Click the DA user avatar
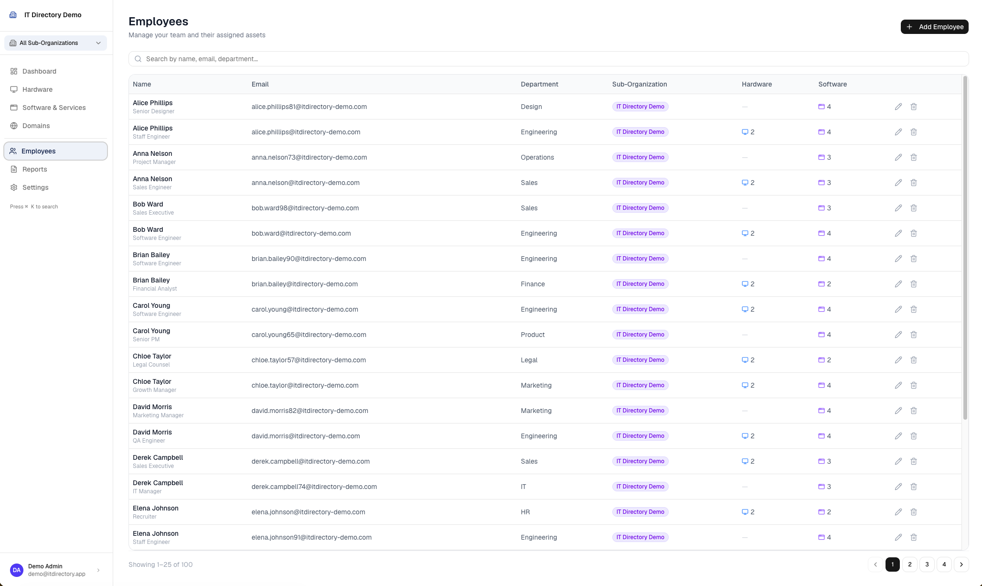Image resolution: width=982 pixels, height=586 pixels. [17, 570]
